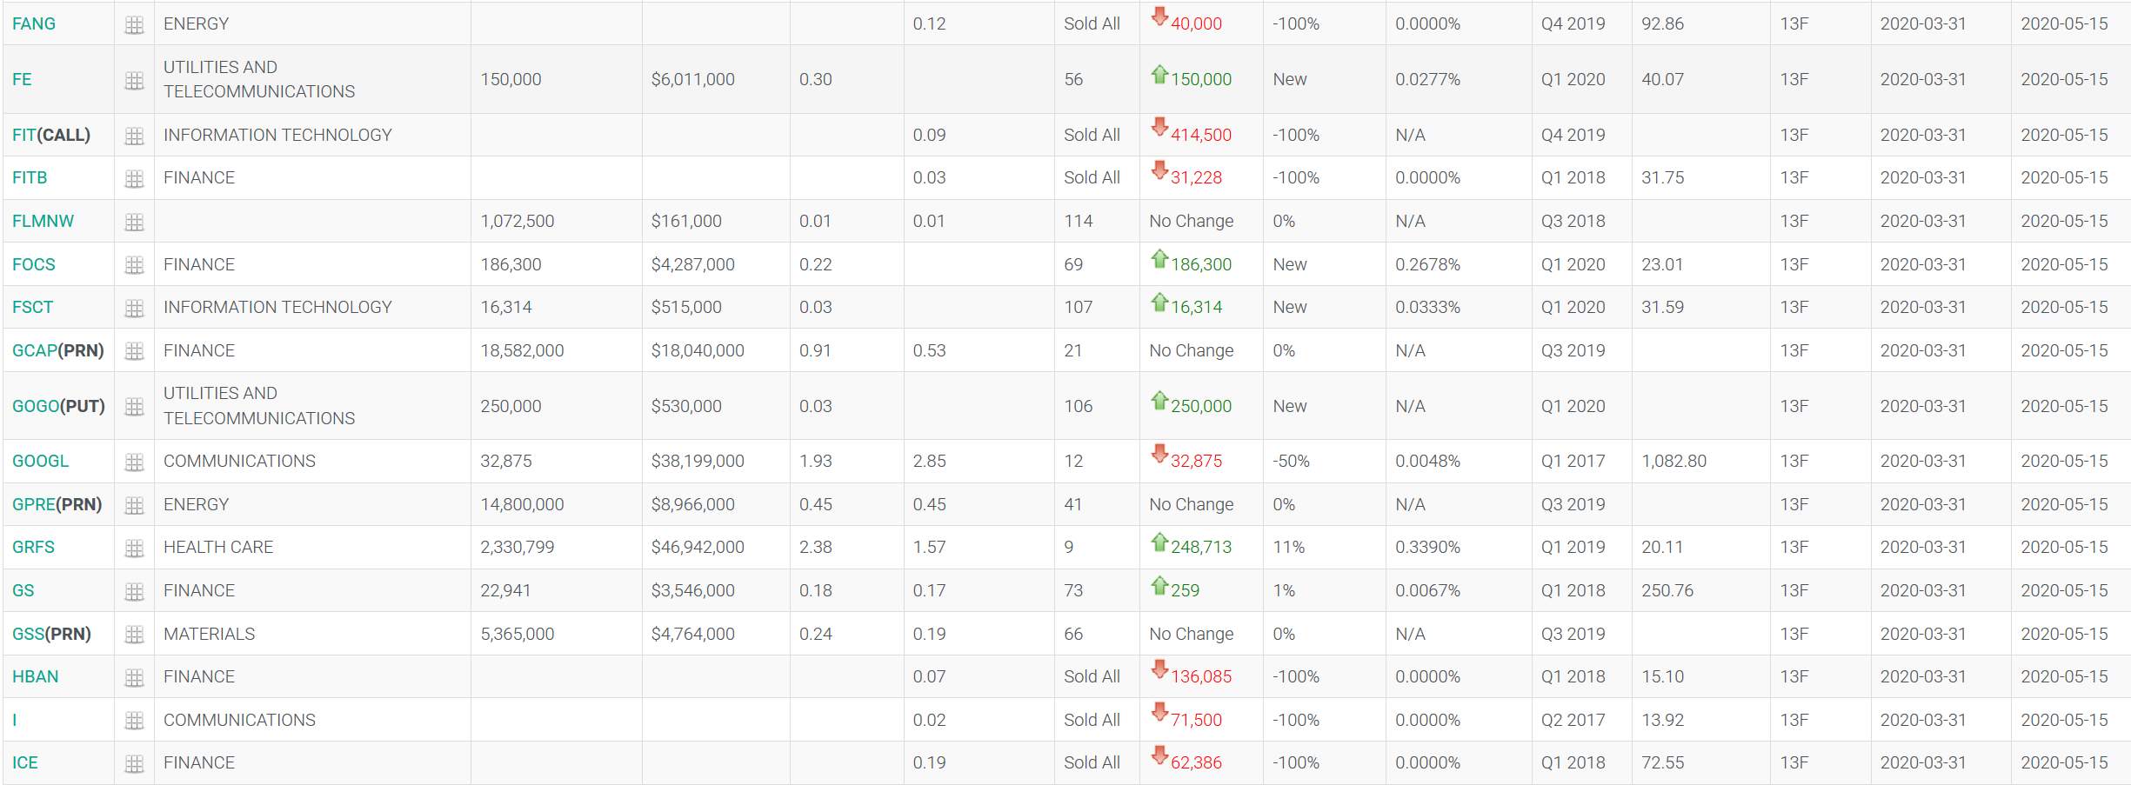
Task: Select the 0.0277% ownership cell for FE
Action: [x=1459, y=80]
